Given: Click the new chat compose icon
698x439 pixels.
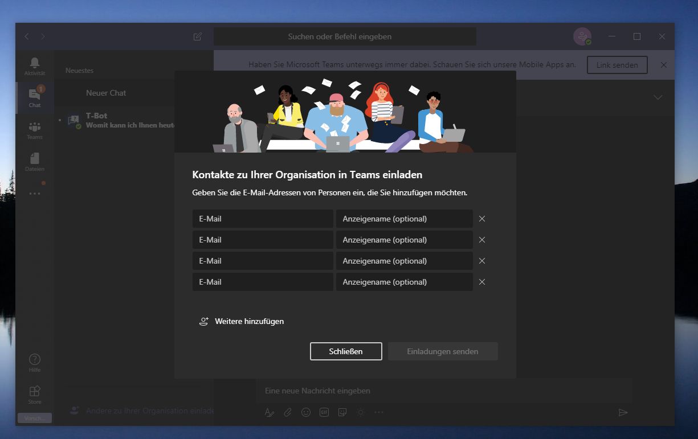Looking at the screenshot, I should (x=198, y=36).
